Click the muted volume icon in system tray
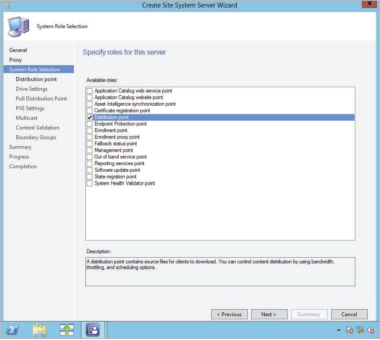This screenshot has height=340, width=380. 371,329
